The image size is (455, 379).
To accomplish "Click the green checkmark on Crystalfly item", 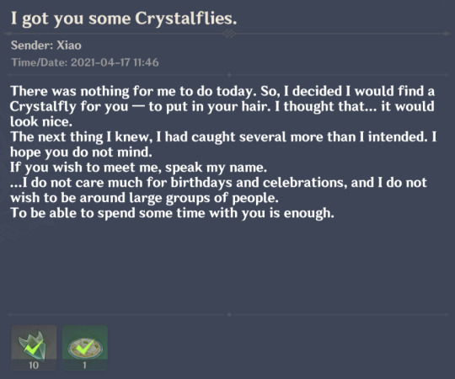I will coord(34,347).
